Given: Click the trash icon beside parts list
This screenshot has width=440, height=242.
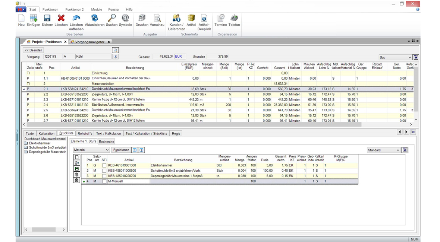Looking at the screenshot, I should pos(77,174).
